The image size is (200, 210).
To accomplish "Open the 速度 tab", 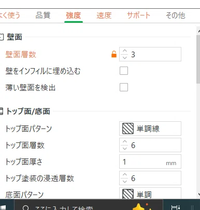I will (104, 15).
